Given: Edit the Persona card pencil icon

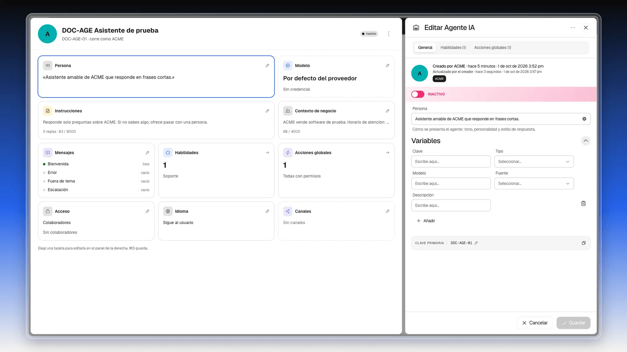Looking at the screenshot, I should [267, 66].
